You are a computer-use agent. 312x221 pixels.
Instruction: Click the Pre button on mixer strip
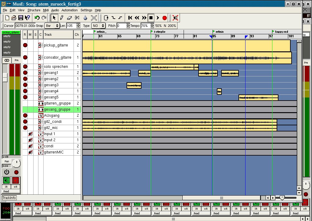tap(16, 61)
